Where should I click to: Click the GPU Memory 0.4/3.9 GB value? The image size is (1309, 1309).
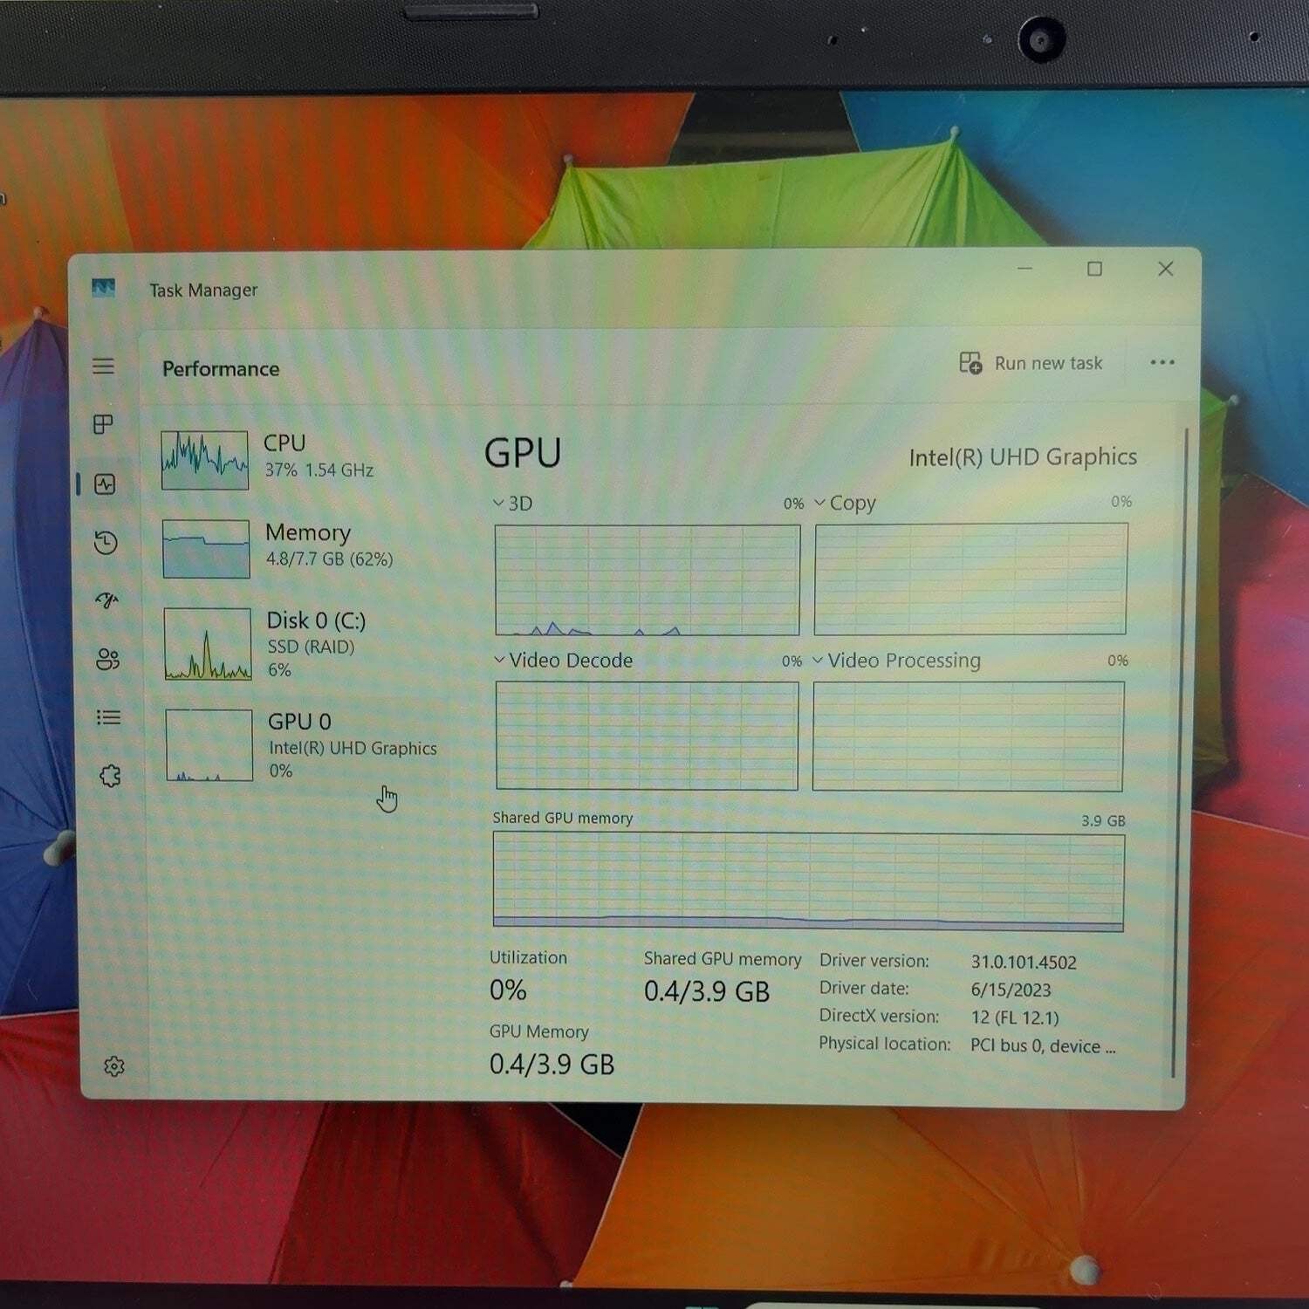[x=552, y=1064]
